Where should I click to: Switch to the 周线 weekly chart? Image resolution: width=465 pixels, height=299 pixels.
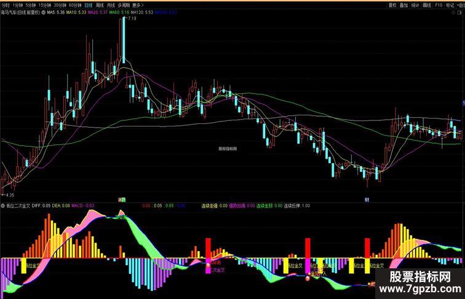tap(100, 5)
